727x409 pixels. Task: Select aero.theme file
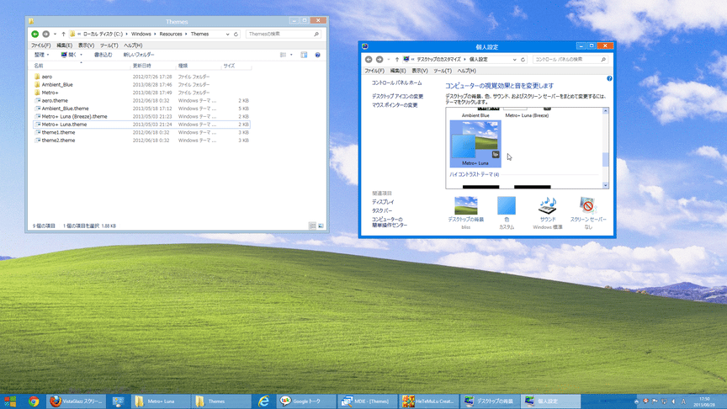pyautogui.click(x=142, y=101)
